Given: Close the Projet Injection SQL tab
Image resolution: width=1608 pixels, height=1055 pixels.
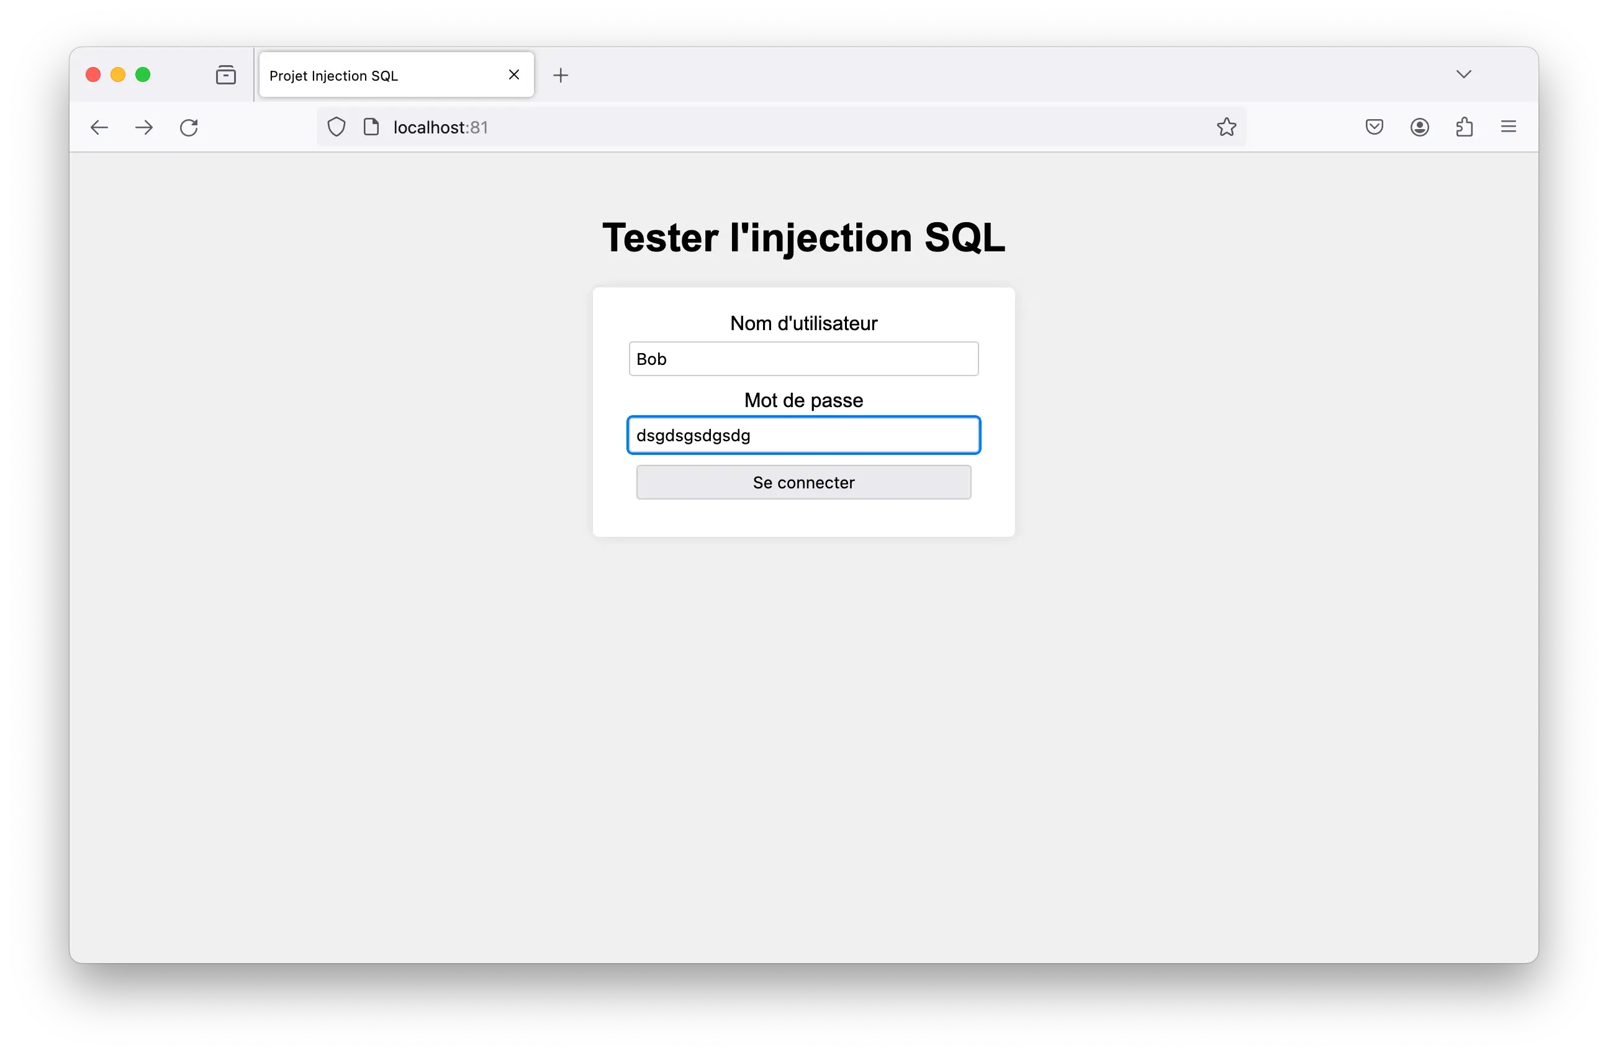Looking at the screenshot, I should click(x=514, y=74).
